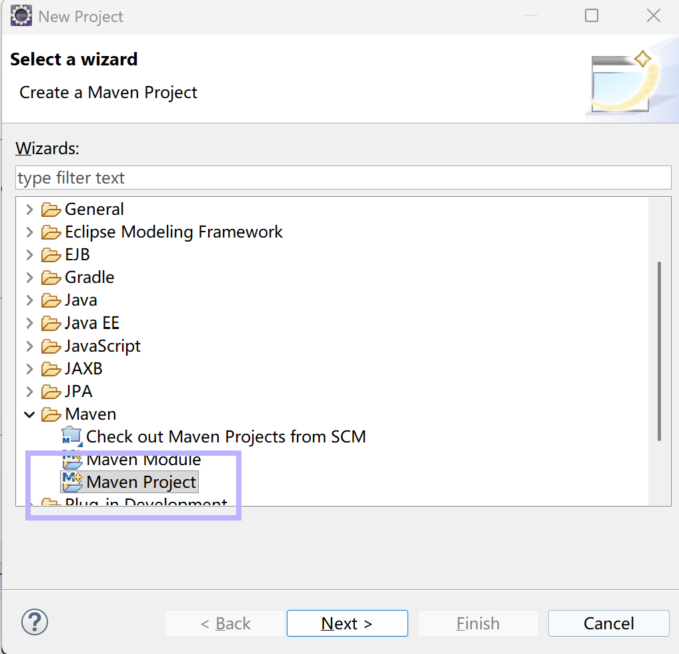Select Check out Maven Projects from SCM
Viewport: 679px width, 654px height.
[226, 437]
